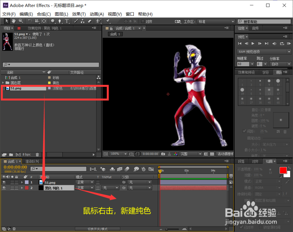Select the Type text tool
293x232 pixels.
(x=67, y=21)
